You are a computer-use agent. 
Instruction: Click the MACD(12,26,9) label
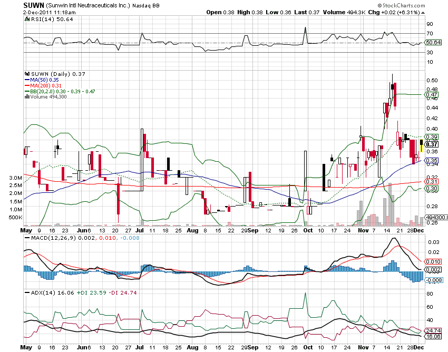(53, 238)
